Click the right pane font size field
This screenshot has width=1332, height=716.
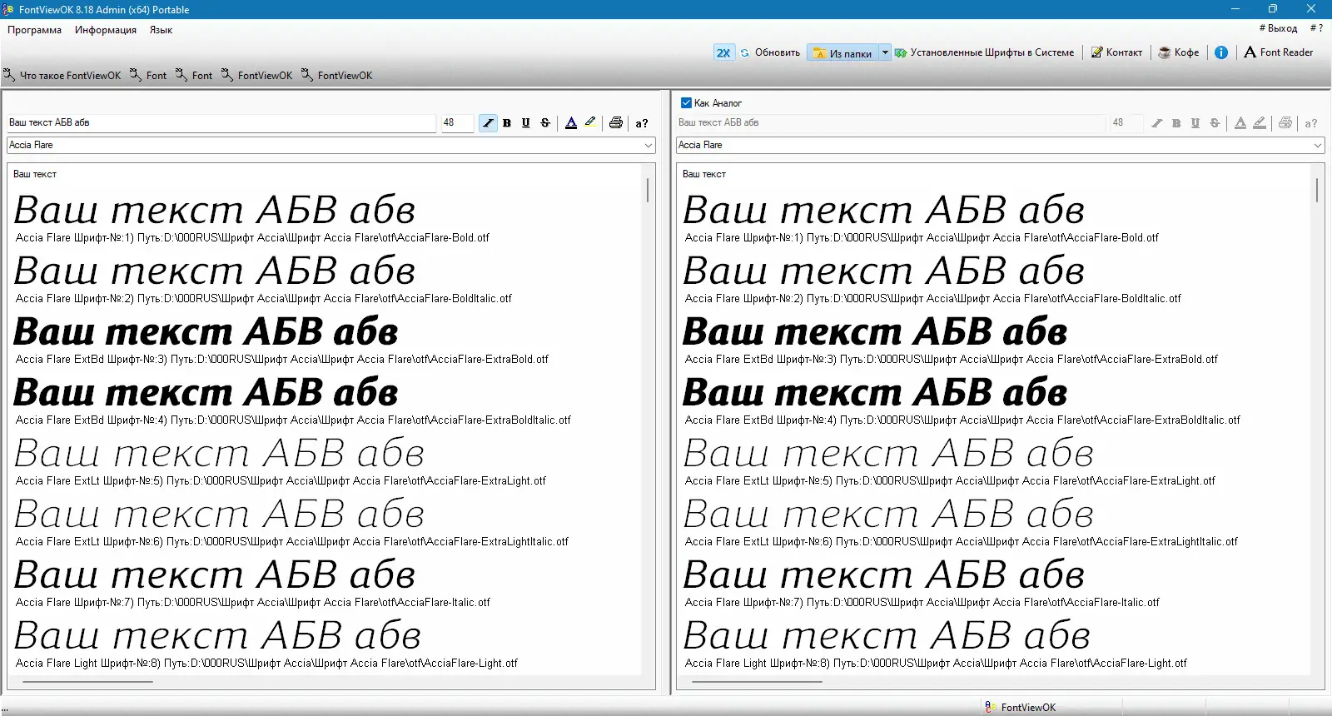(1126, 123)
